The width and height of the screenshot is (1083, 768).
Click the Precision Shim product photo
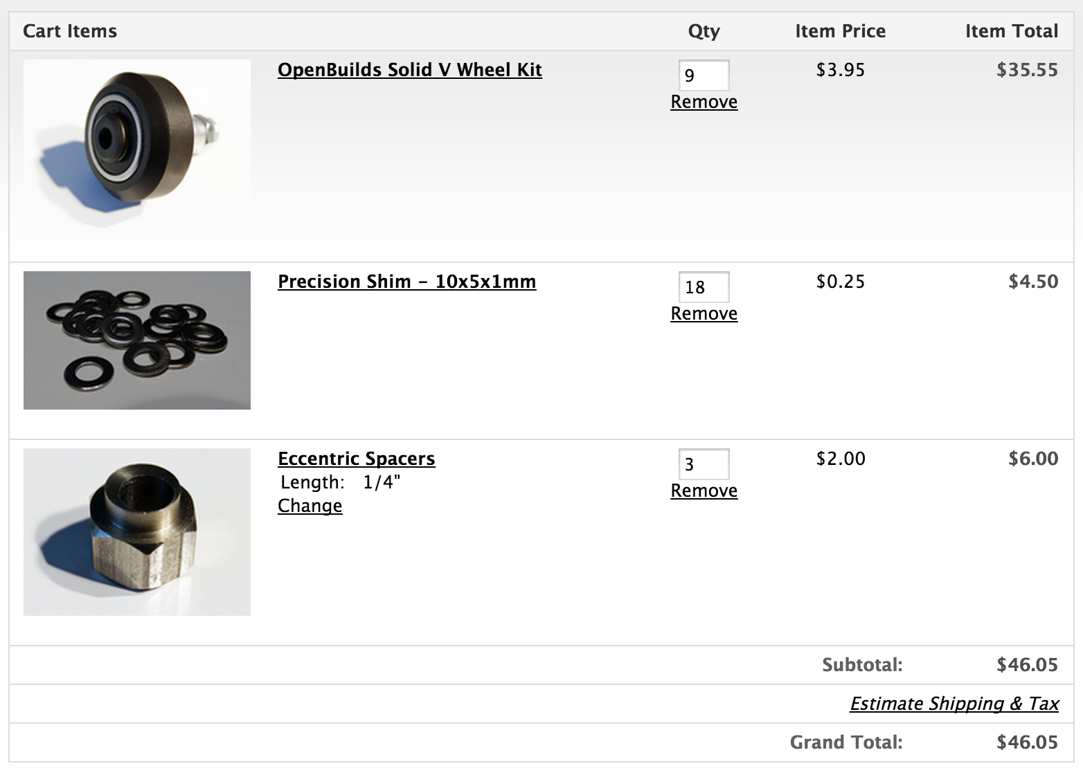pyautogui.click(x=137, y=340)
